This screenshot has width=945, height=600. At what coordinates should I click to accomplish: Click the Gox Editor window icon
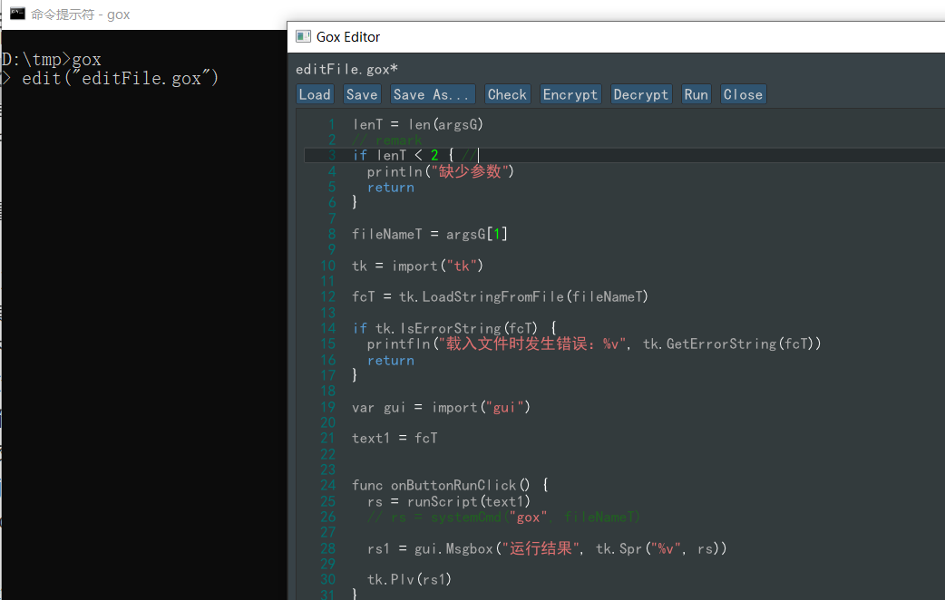coord(303,37)
